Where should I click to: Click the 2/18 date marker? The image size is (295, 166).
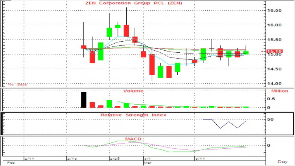[x=72, y=159]
